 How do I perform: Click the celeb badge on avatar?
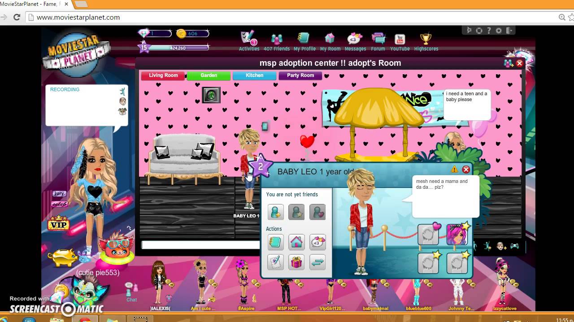click(x=59, y=204)
